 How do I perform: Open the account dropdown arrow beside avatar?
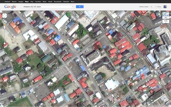(x=168, y=7)
